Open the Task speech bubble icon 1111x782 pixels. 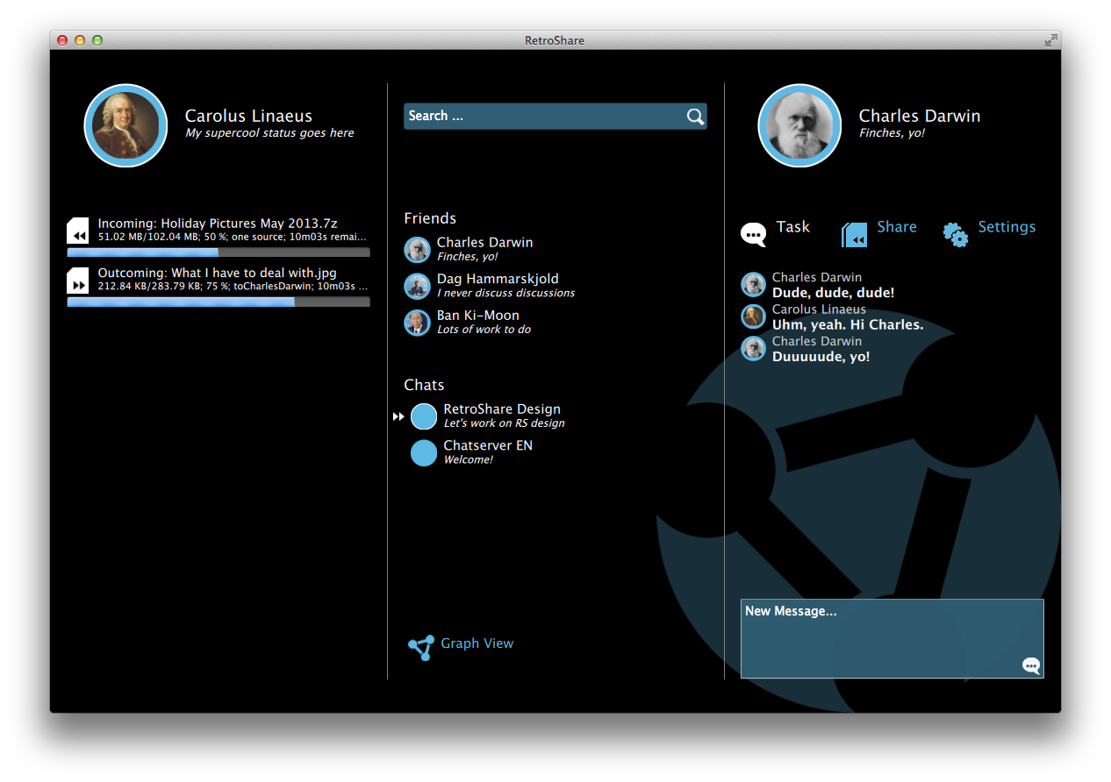tap(754, 234)
